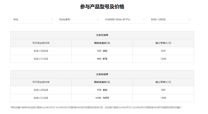The image size is (208, 114).
Task: Click the discounted price 492
Action: tap(105, 51)
